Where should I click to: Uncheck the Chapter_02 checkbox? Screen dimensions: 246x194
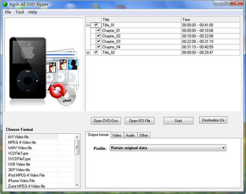tap(98, 36)
